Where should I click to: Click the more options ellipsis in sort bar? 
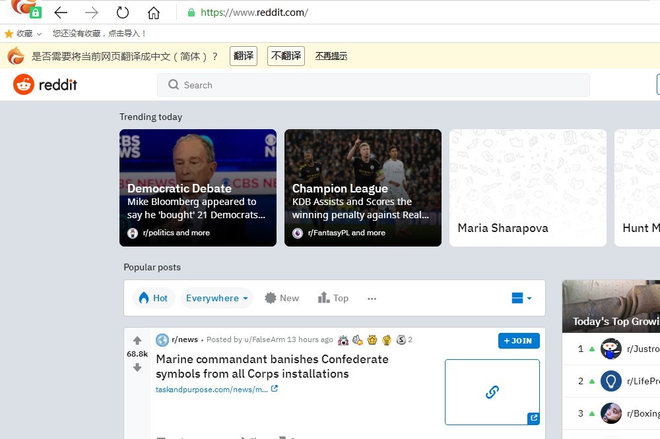[372, 299]
